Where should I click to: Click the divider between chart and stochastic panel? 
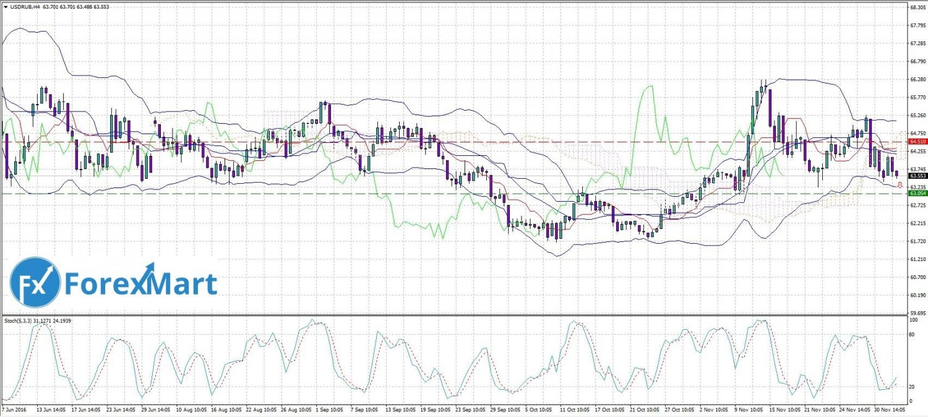455,315
